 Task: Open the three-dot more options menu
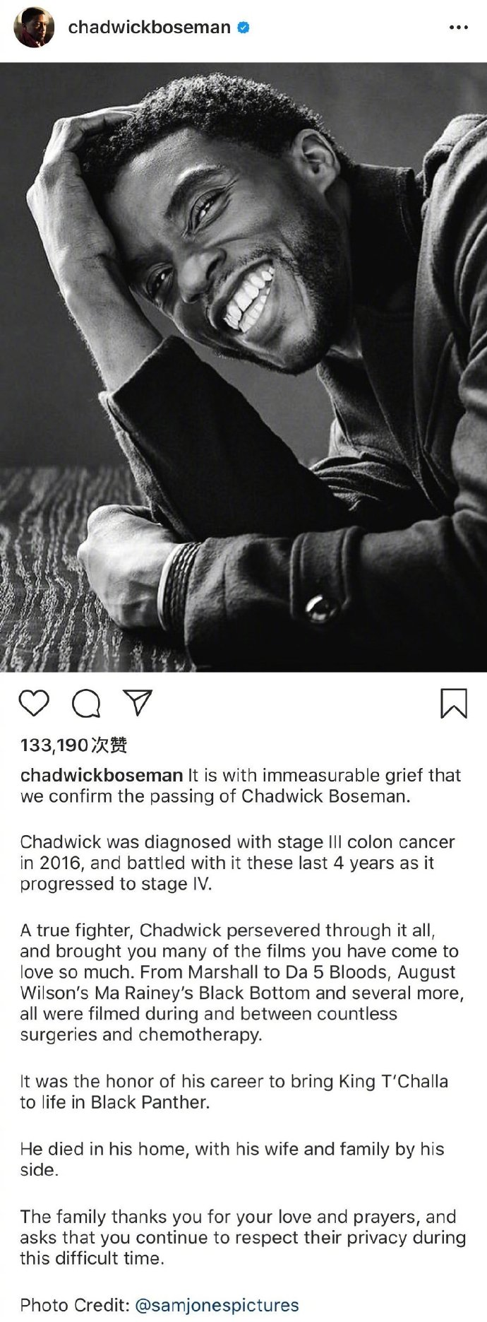click(459, 28)
